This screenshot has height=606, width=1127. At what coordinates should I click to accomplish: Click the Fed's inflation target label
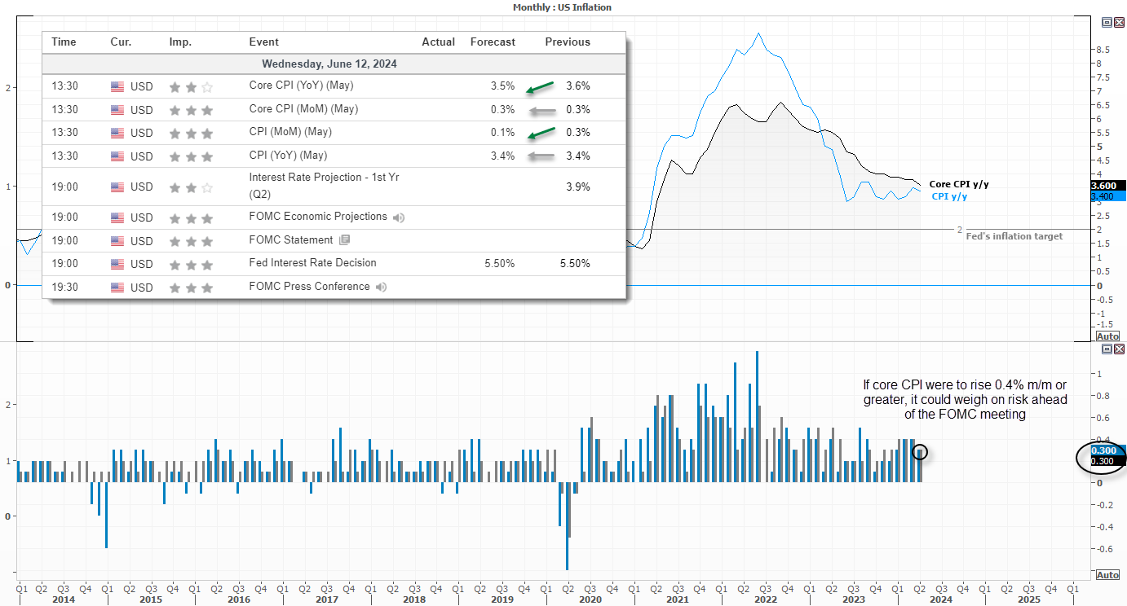click(x=1014, y=236)
